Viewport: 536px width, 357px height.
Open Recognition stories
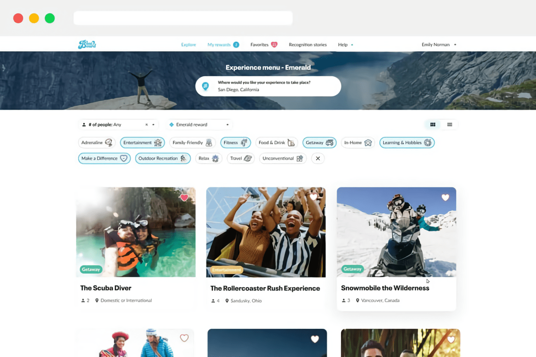(308, 45)
